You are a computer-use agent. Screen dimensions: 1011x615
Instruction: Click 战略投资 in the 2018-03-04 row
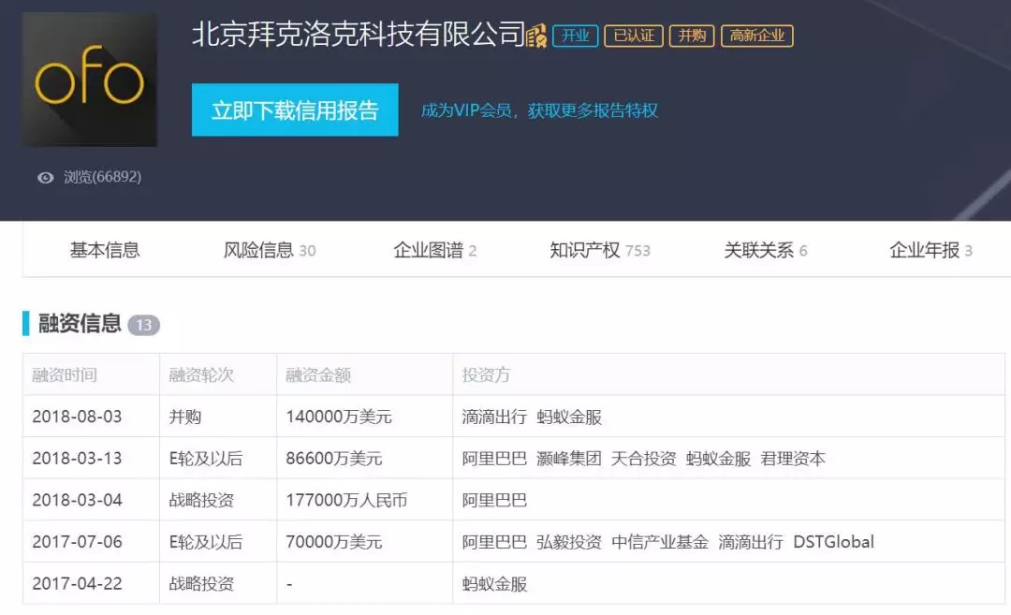[x=201, y=500]
